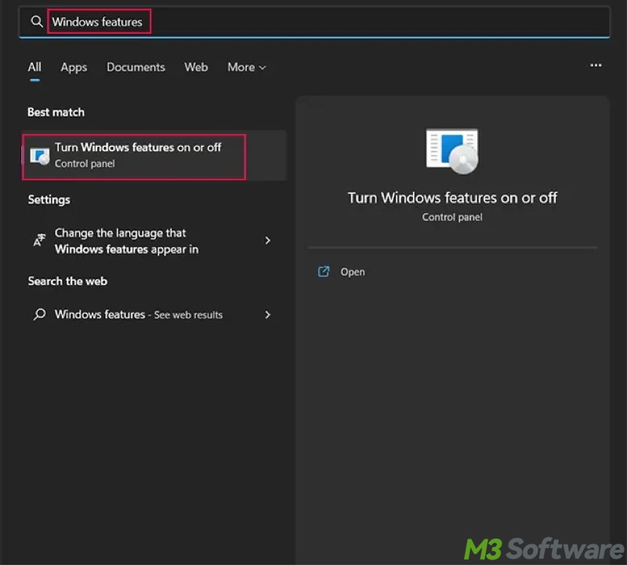Screen dimensions: 627x565
Task: Open 'Windows features - See web results'
Action: coord(154,315)
